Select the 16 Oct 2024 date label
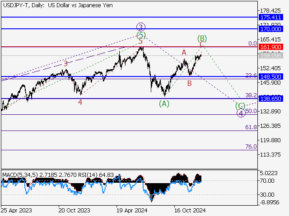 pyautogui.click(x=190, y=210)
